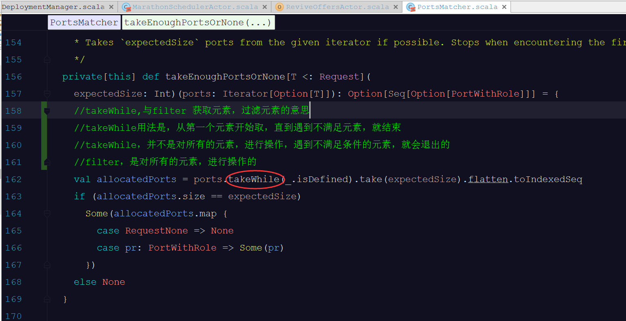Click takeEnoughPortsOrNone method name on line 156
Screen dimensions: 626x321
pos(225,77)
